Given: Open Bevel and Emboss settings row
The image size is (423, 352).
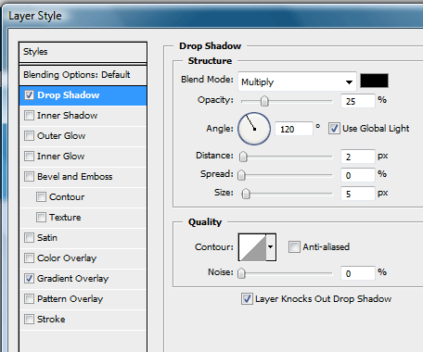Looking at the screenshot, I should 83,177.
